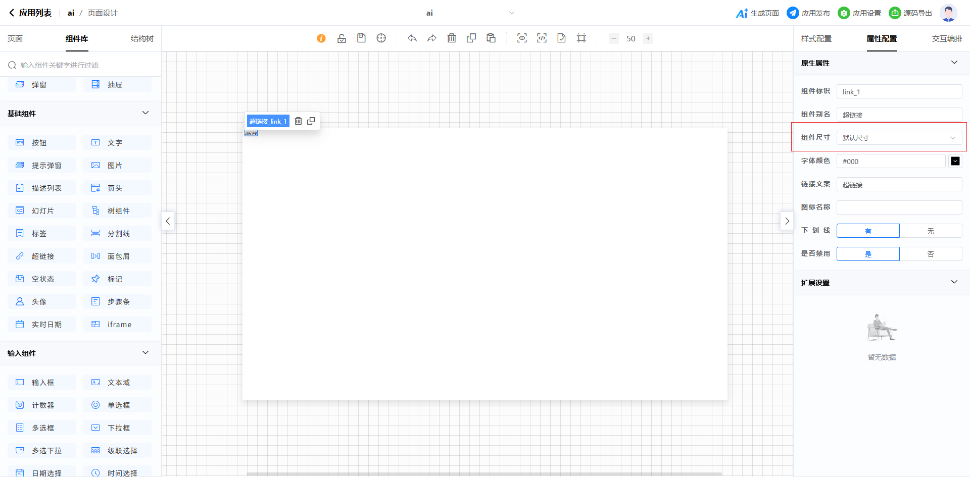Click the 源码导出 button

(911, 13)
